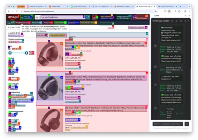Click the browser back arrow
The width and height of the screenshot is (198, 140).
[x=8, y=11]
